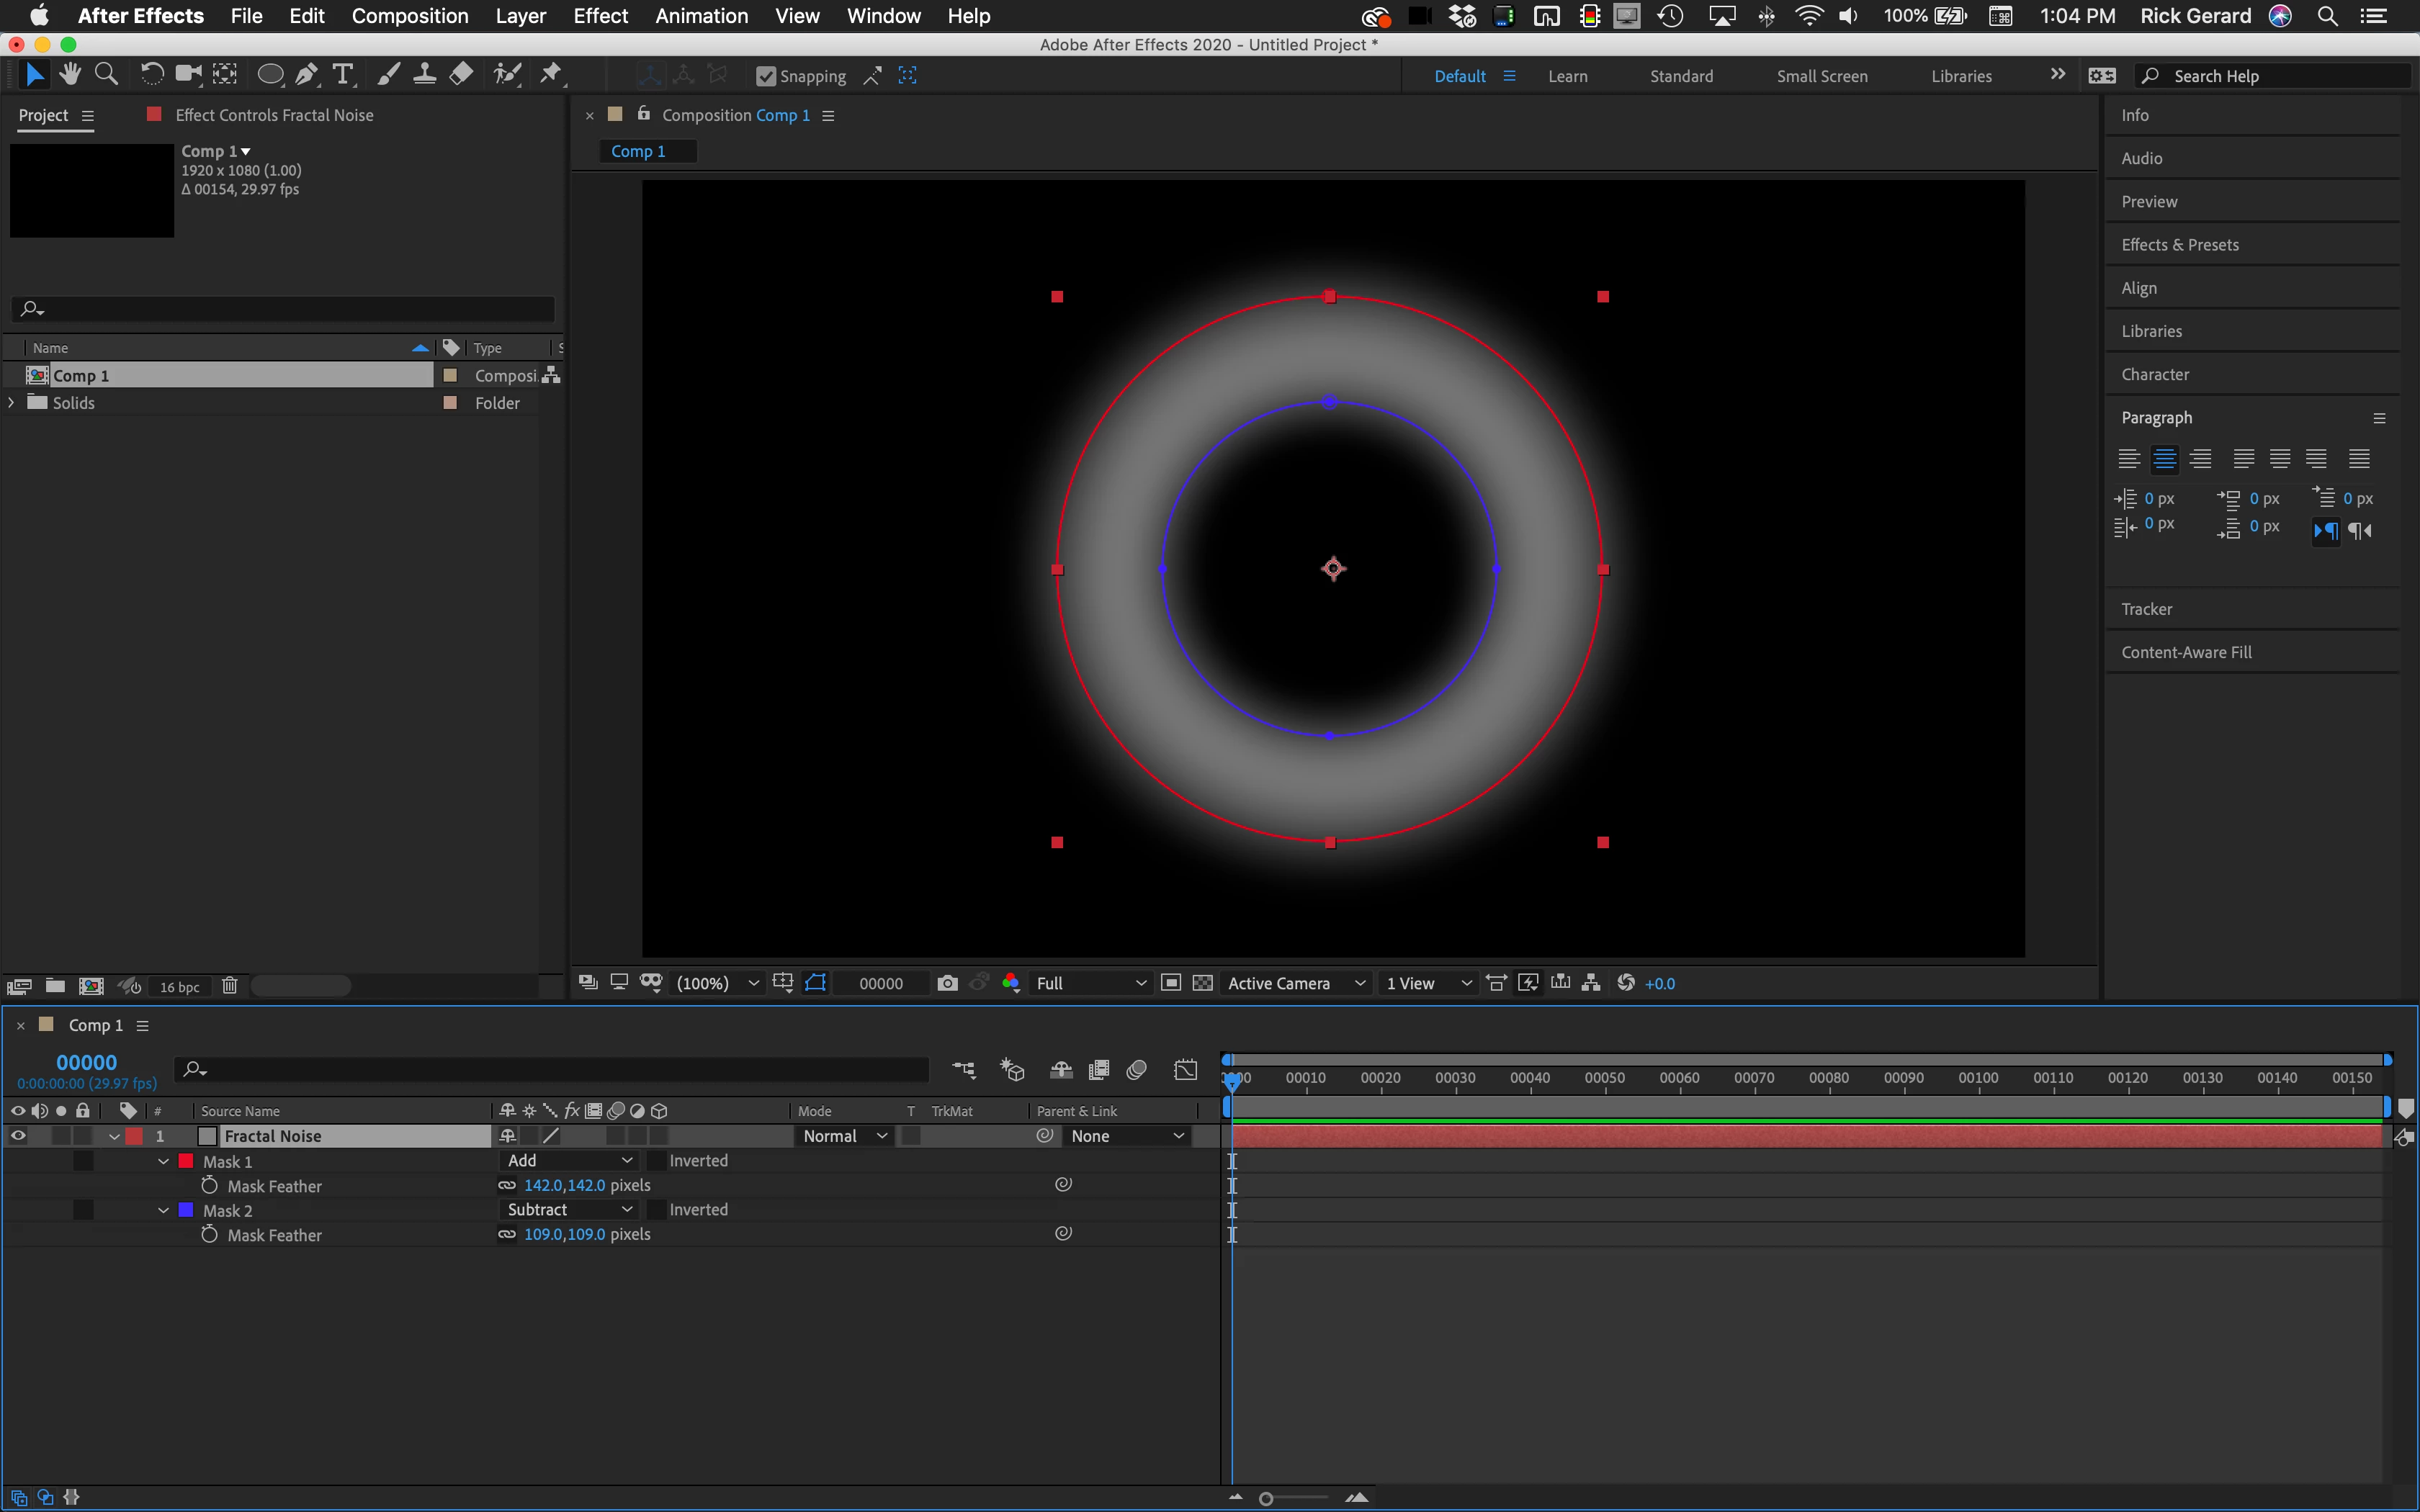Open Mask 2 mode dropdown showing Subtract
Image resolution: width=2420 pixels, height=1512 pixels.
click(568, 1210)
